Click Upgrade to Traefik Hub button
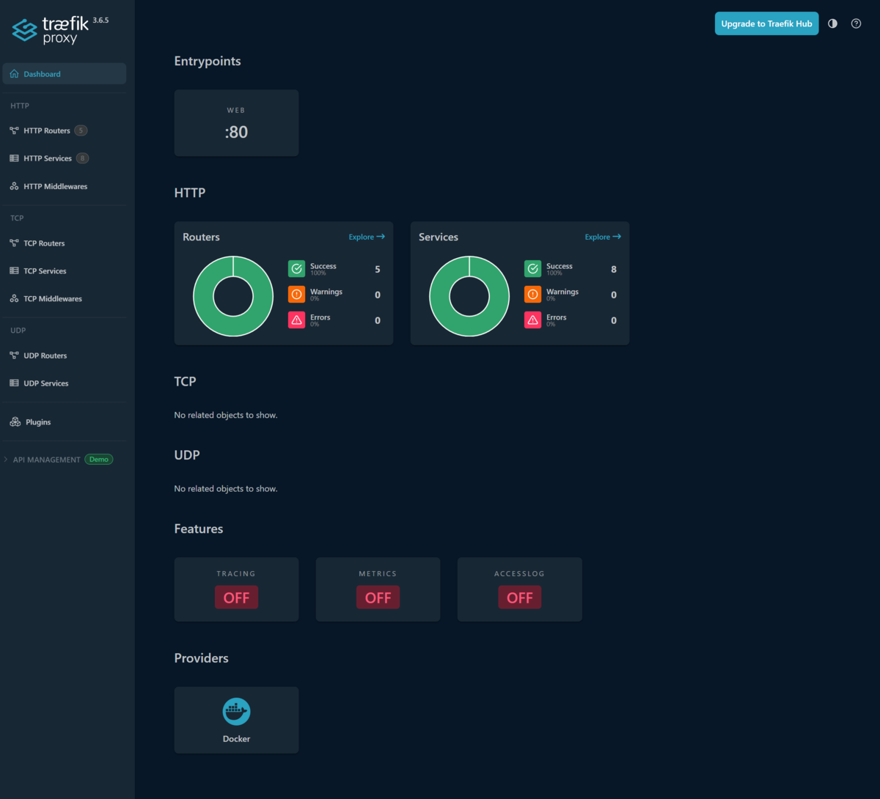This screenshot has width=880, height=799. pyautogui.click(x=766, y=23)
